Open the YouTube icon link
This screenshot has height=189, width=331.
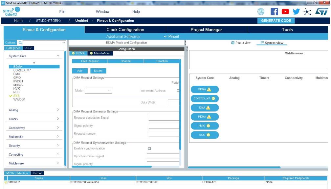[285, 11]
